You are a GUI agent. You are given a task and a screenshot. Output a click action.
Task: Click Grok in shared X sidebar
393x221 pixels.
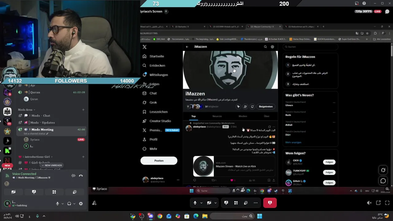tap(150, 103)
